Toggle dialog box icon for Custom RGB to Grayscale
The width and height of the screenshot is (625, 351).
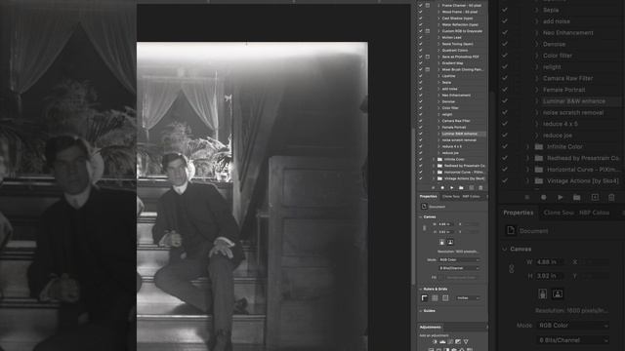428,31
